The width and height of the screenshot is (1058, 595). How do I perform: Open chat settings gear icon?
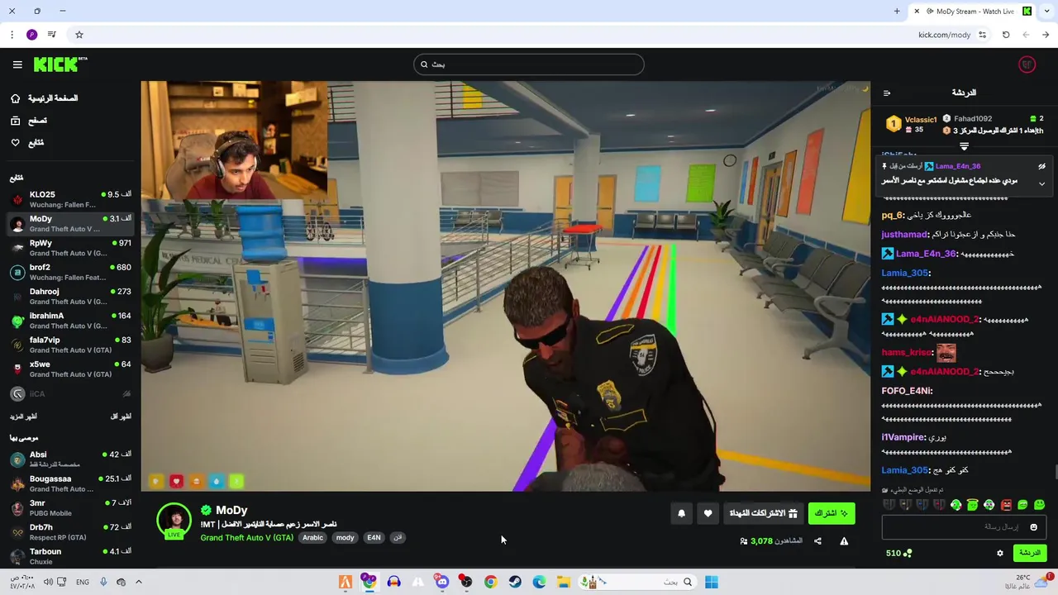tap(999, 553)
